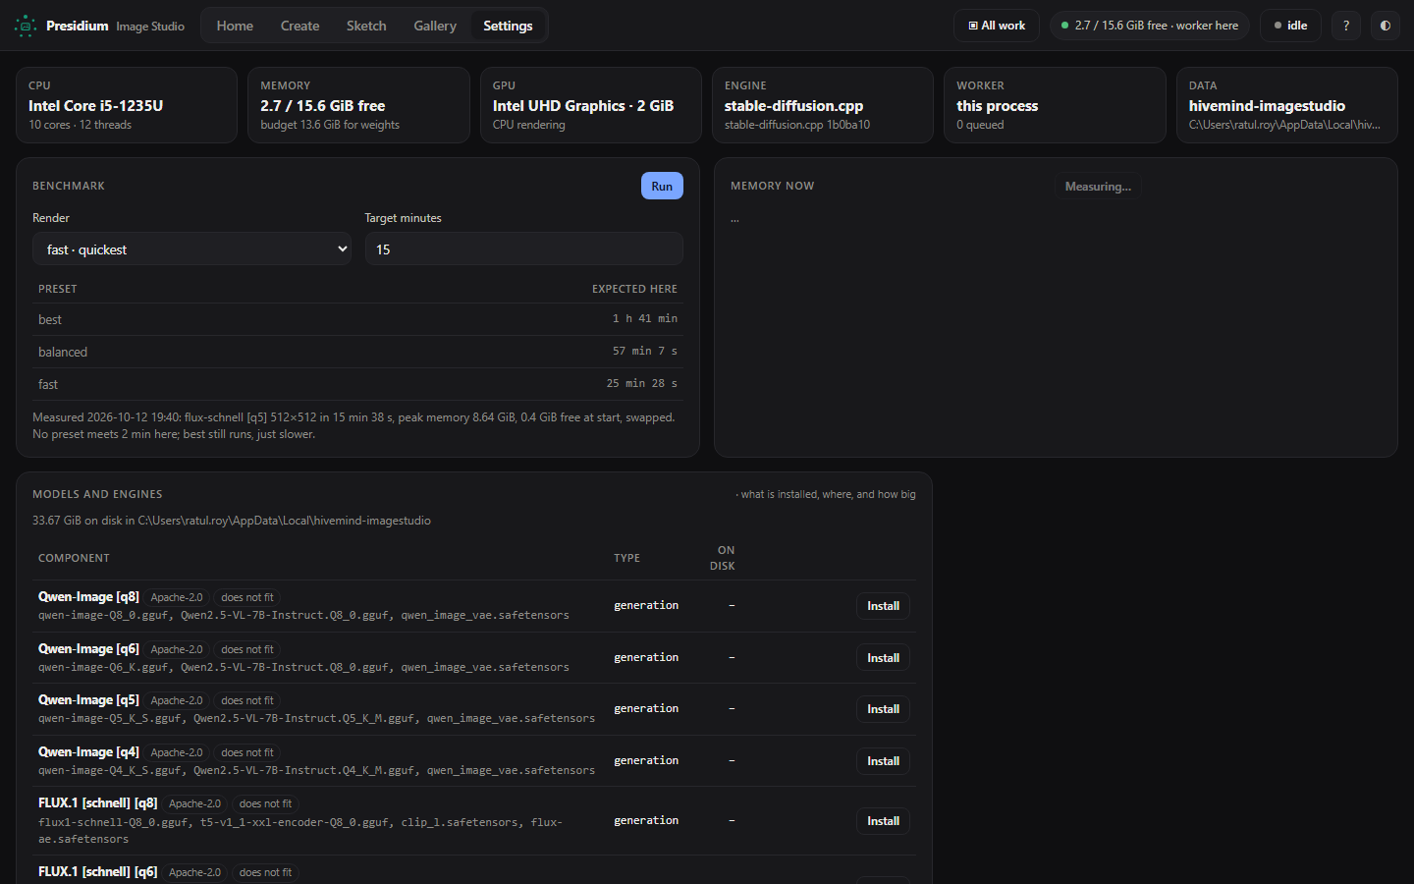Screen dimensions: 1414x884
Task: Click the Measuring... button in Memory Now
Action: [x=1098, y=187]
